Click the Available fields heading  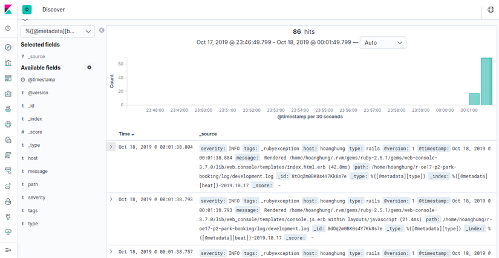(41, 68)
